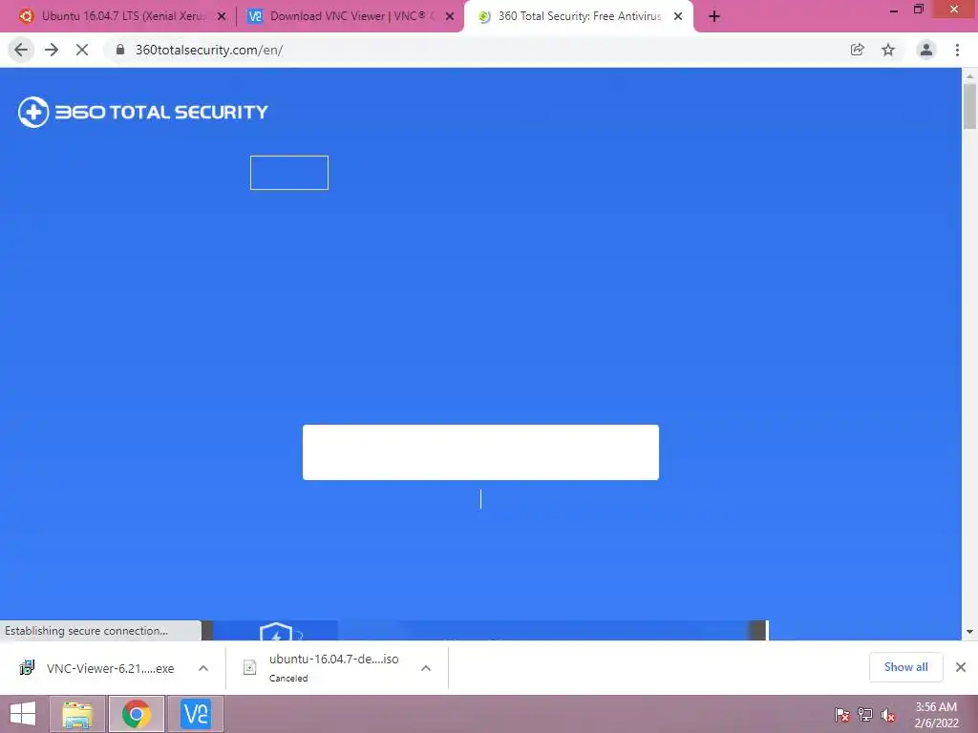This screenshot has height=733, width=978.
Task: Open a new tab
Action: (714, 17)
